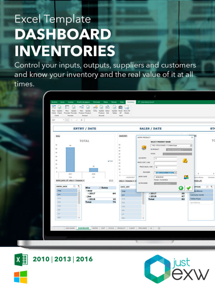Toggle 'feb' in the ENTRY_DATE slicer
The height and width of the screenshot is (288, 215).
[67, 202]
